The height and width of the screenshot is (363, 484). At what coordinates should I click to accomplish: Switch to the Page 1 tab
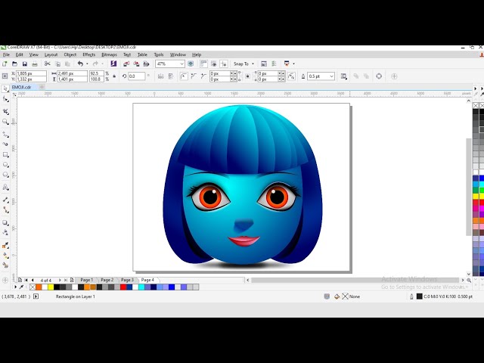coord(87,280)
